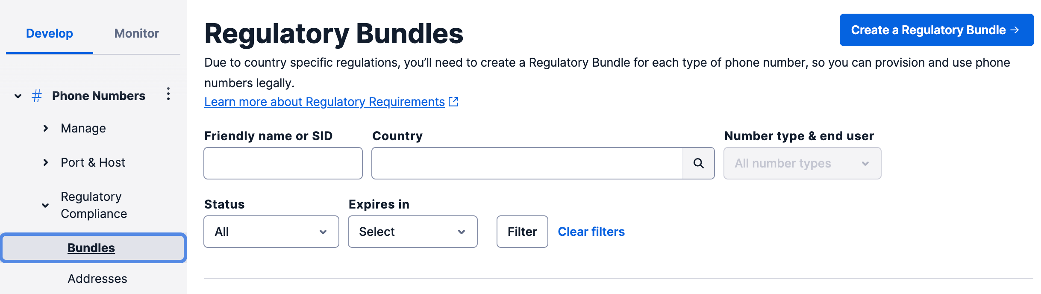Click into the Country search field
Screen dimensions: 1041x294
[x=527, y=163]
